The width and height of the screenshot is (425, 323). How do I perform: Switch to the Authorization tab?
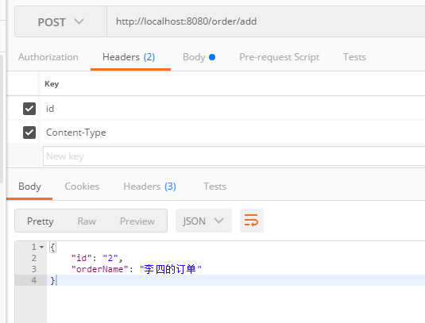[48, 57]
